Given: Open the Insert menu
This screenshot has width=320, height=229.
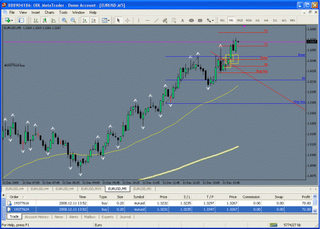Looking at the screenshot, I should [x=35, y=12].
